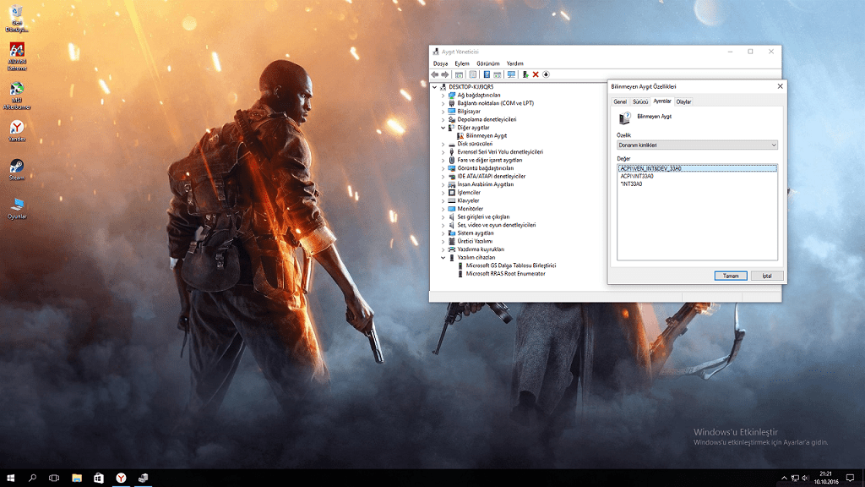Click the Tamam button
Screen dimensions: 865x487
pos(731,276)
